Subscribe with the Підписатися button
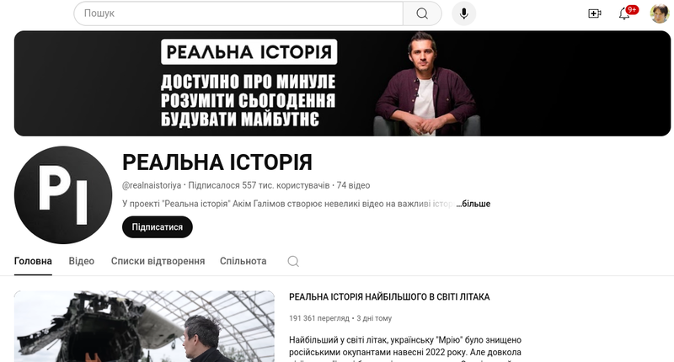 [158, 226]
